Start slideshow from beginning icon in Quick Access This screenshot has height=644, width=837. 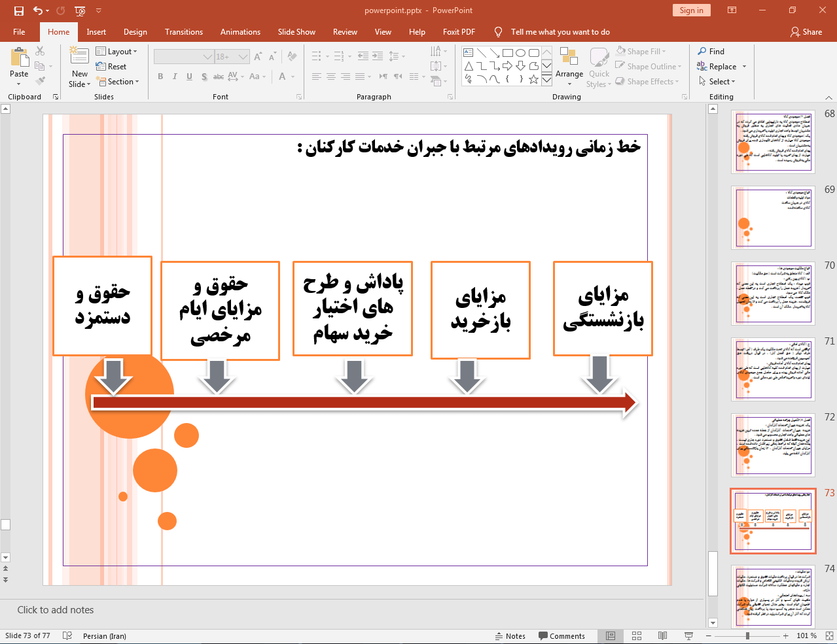80,10
